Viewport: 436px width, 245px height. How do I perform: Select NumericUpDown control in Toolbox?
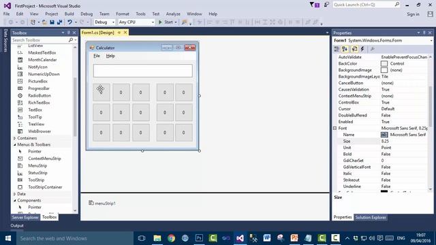pyautogui.click(x=44, y=74)
